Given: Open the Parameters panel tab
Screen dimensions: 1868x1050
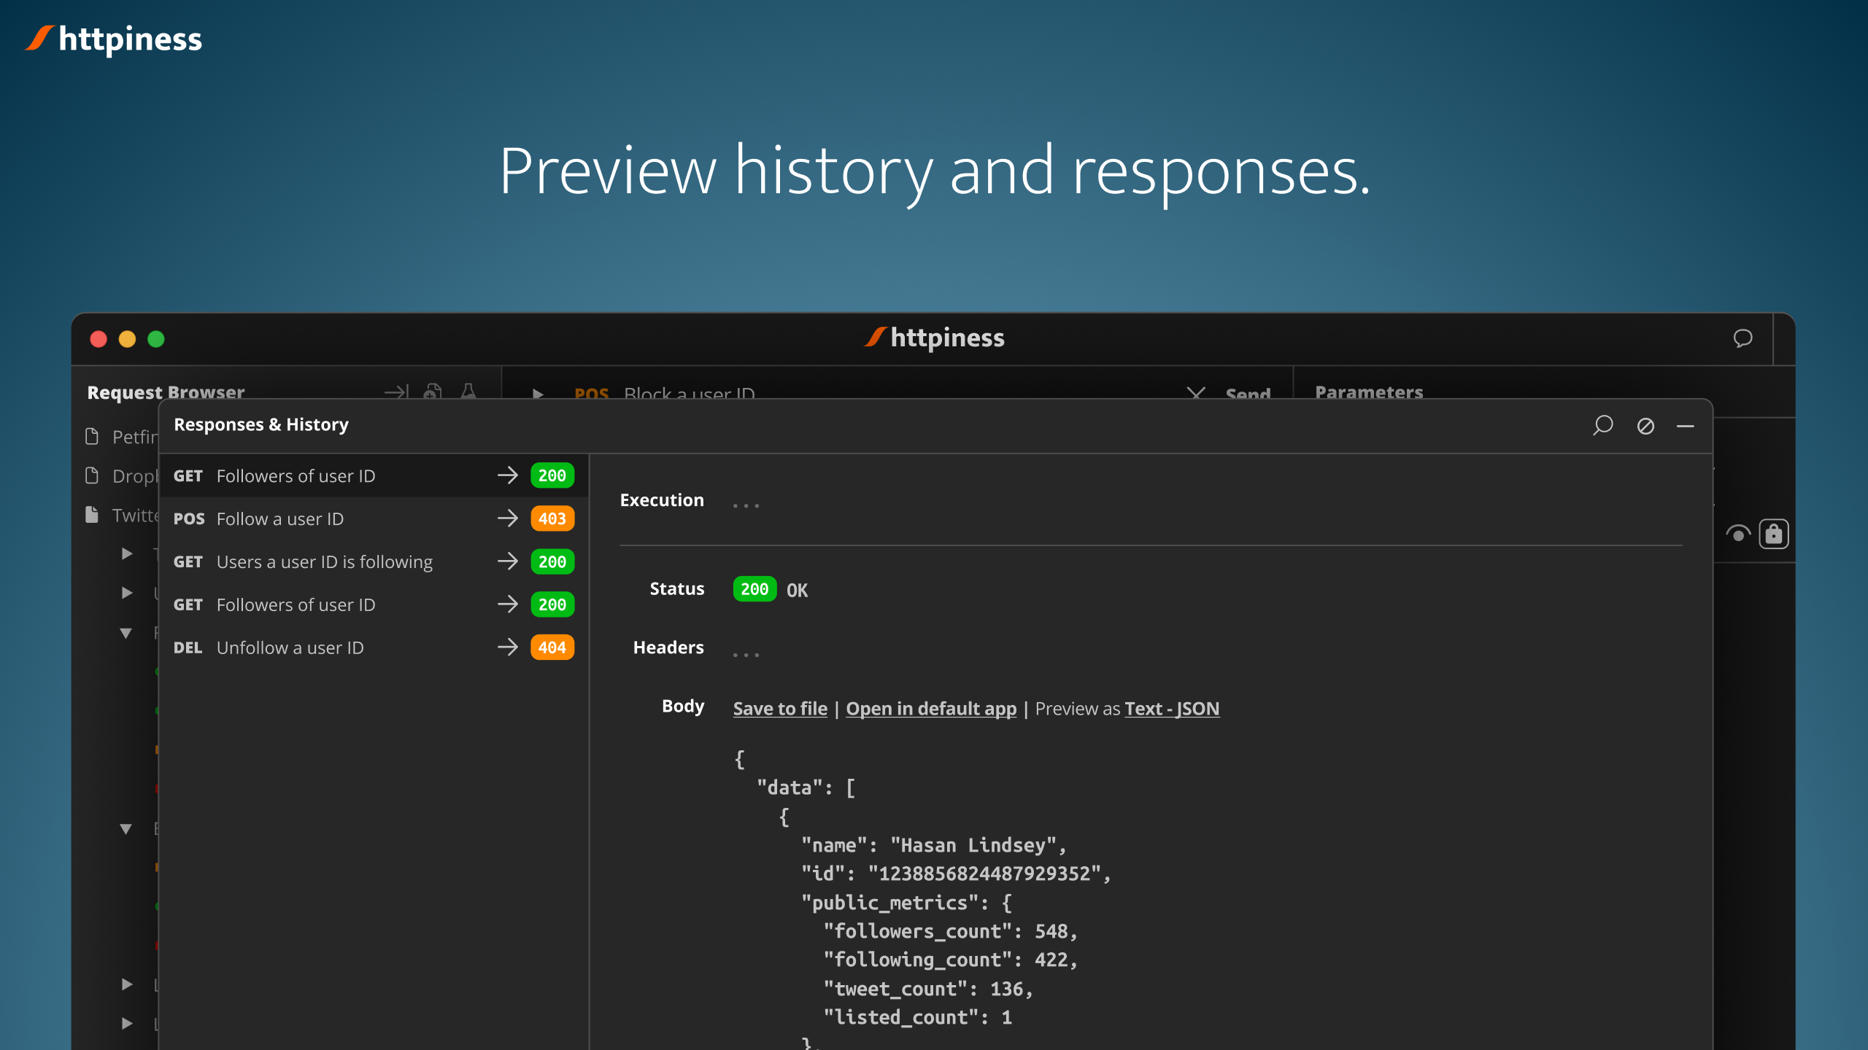Looking at the screenshot, I should (1369, 392).
